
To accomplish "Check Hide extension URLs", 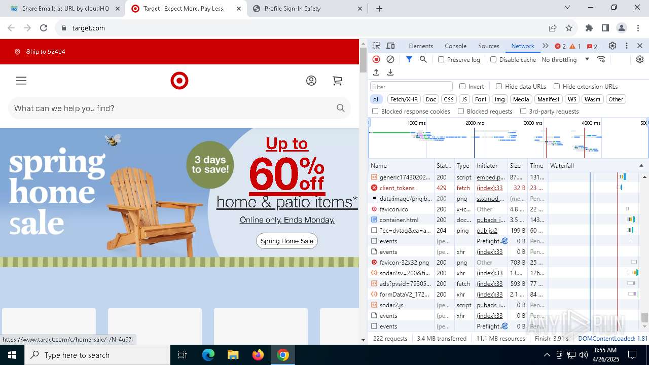I will [x=557, y=86].
